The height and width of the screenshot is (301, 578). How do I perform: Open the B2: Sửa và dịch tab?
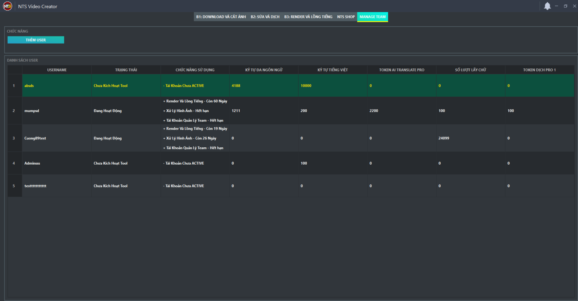click(x=265, y=17)
